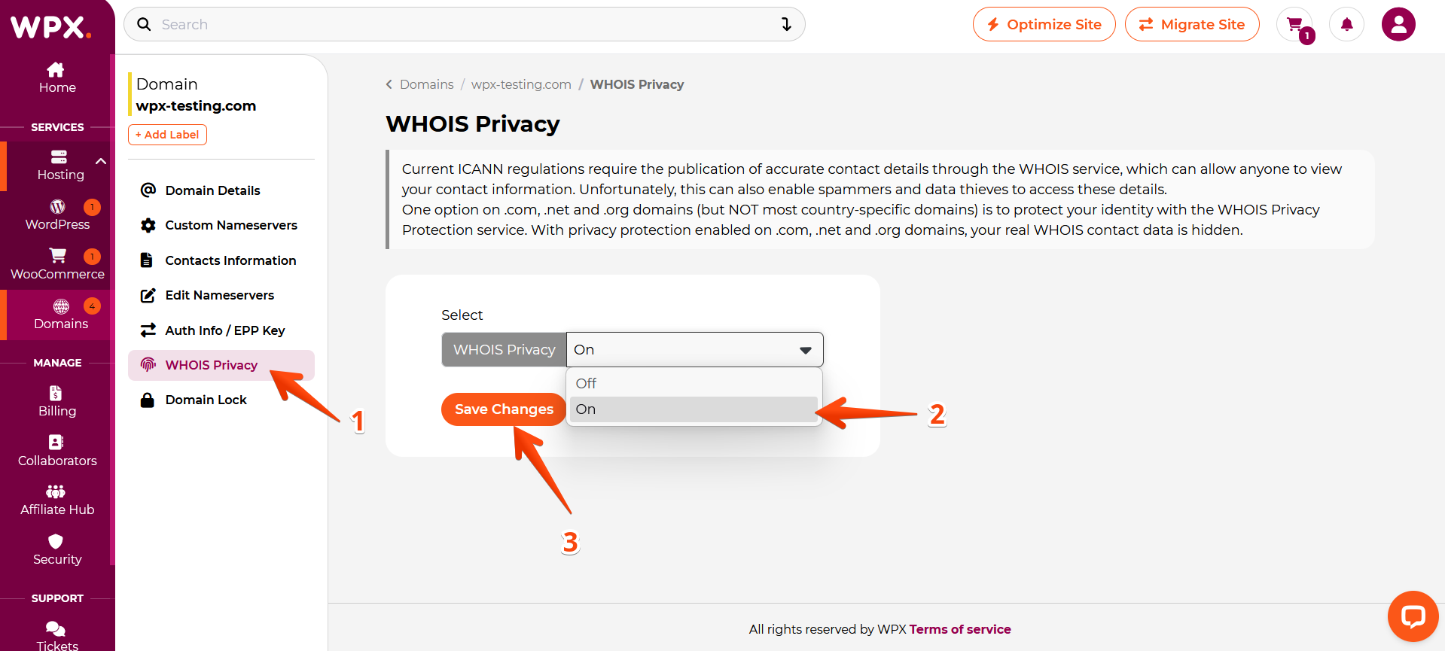Open the shopping cart icon
1445x651 pixels.
(1294, 25)
